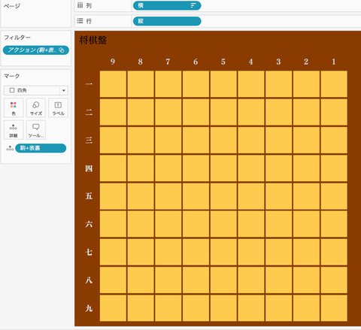Click the column header labeled 7
Screen dimensions: 361x330
click(x=168, y=62)
